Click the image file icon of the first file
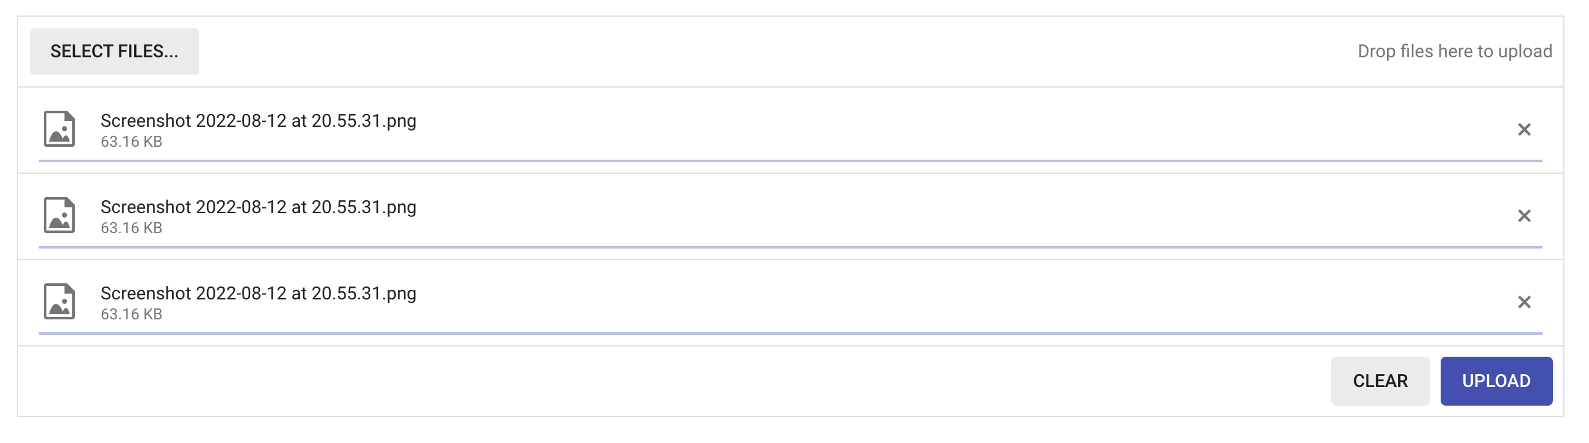This screenshot has width=1589, height=443. (59, 129)
